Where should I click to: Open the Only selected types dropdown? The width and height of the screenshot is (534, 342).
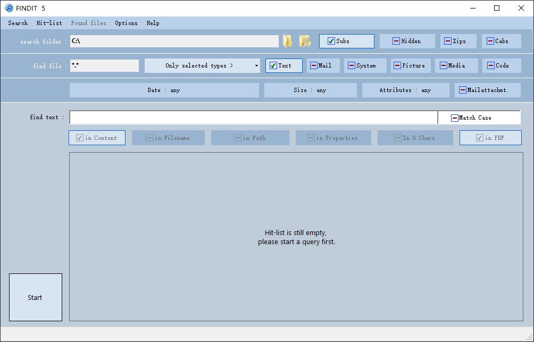202,66
